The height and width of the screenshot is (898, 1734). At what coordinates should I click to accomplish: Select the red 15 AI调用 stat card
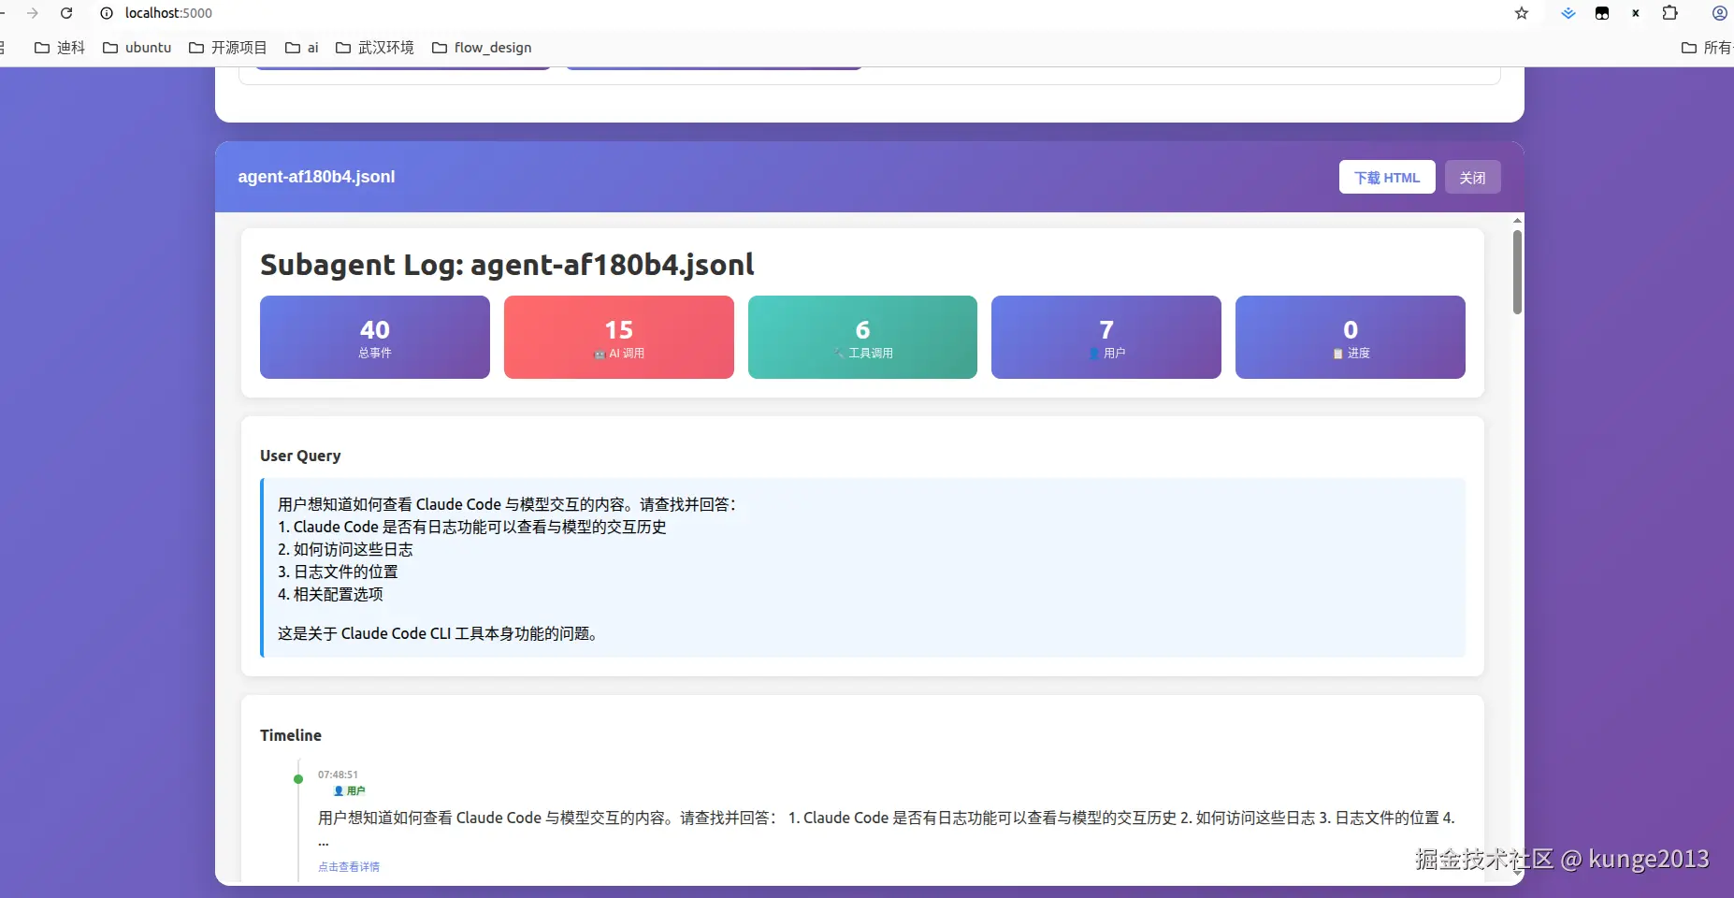pyautogui.click(x=618, y=338)
